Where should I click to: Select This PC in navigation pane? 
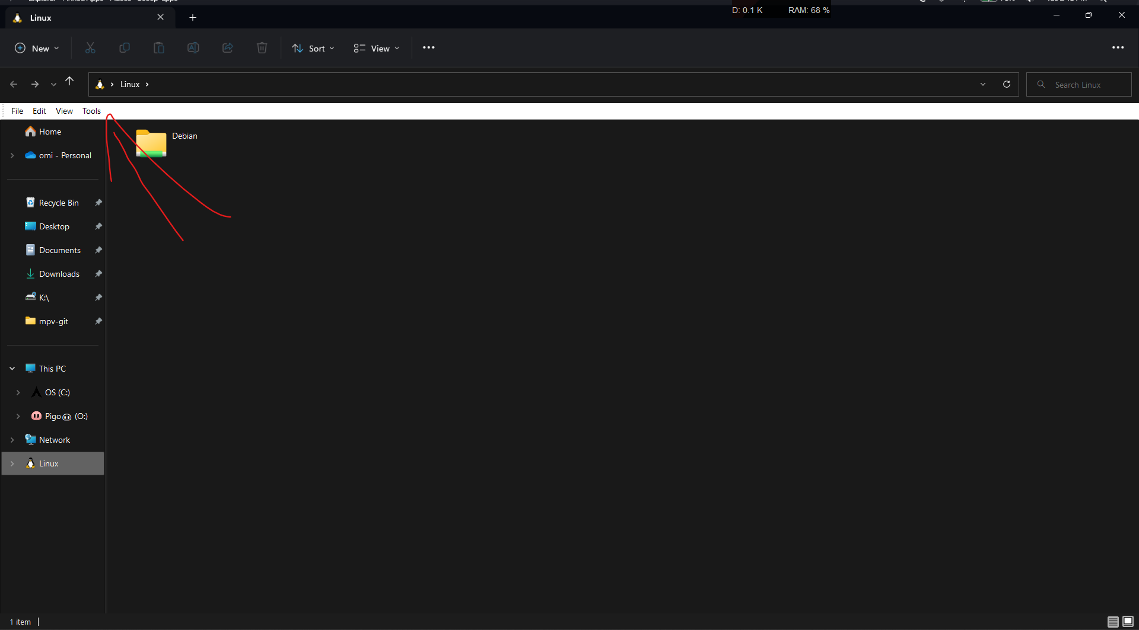46,369
